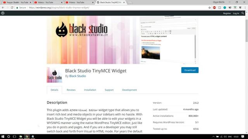Click the Version value 2.6.2

196,103
